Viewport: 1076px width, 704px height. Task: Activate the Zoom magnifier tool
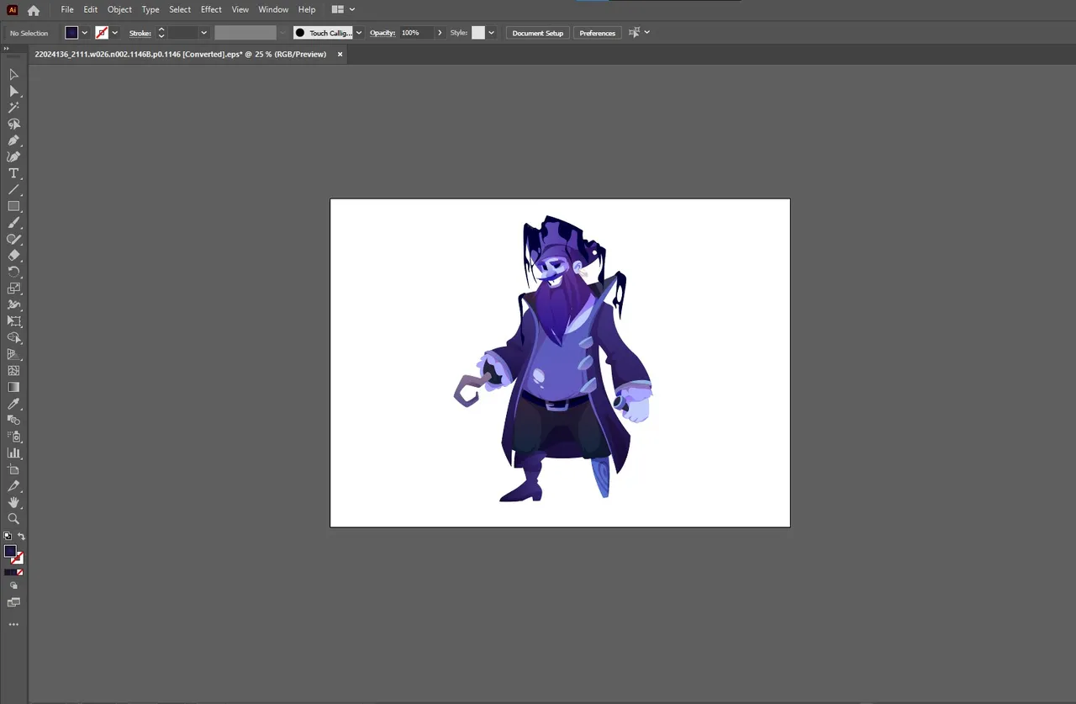[x=13, y=519]
